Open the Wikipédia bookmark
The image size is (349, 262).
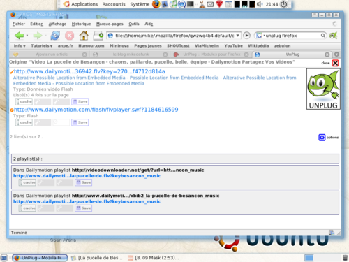(258, 46)
